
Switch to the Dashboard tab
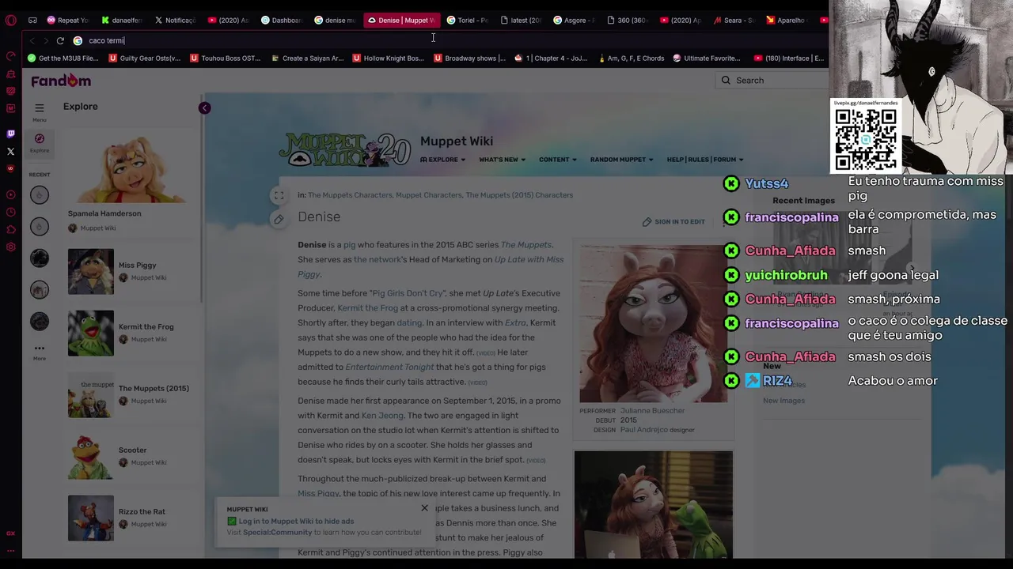tap(282, 20)
